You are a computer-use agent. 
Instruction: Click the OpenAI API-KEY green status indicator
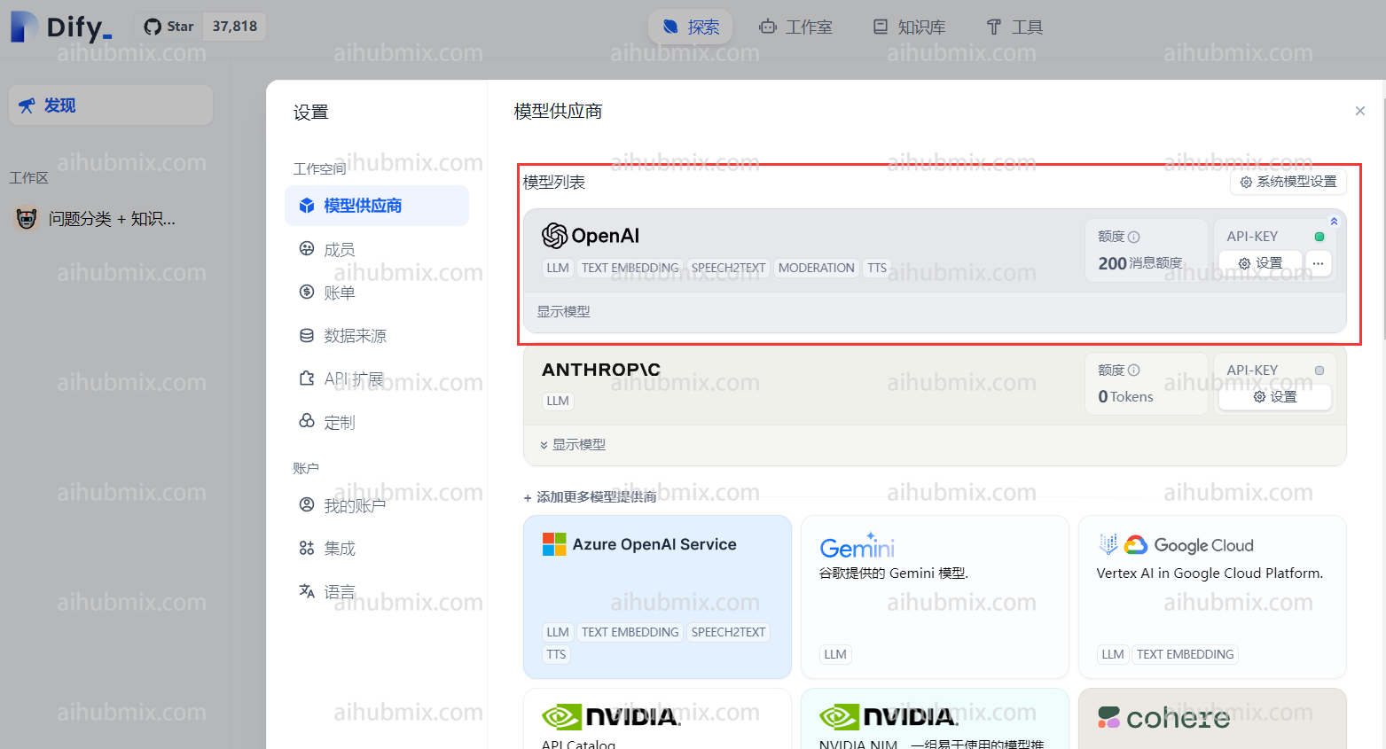point(1319,237)
